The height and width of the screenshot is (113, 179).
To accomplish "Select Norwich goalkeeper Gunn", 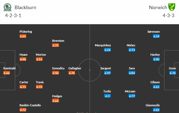I will [173, 68].
